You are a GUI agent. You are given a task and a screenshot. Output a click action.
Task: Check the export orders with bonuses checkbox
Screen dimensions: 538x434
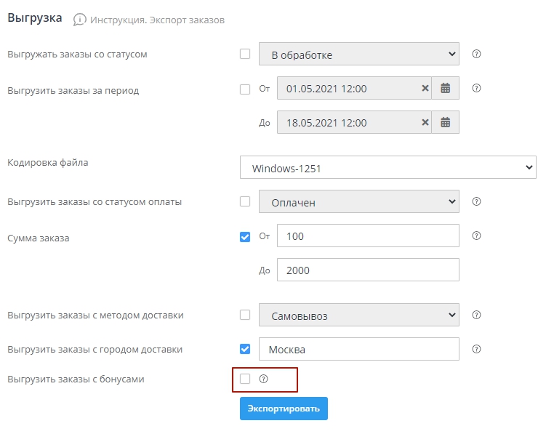pos(245,379)
